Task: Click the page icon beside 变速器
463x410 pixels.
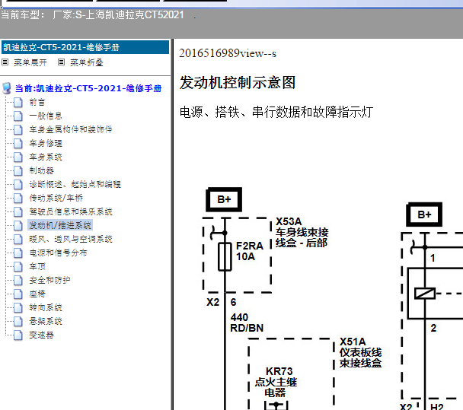Action: point(19,335)
